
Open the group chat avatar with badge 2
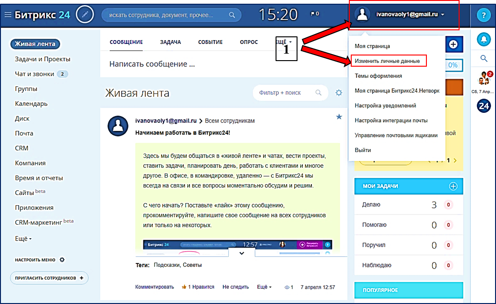[483, 79]
